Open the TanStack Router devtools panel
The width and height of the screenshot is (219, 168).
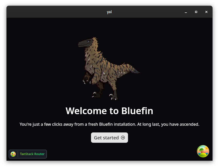28,154
